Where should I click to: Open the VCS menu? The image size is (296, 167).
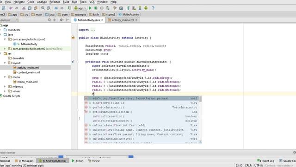(92, 2)
